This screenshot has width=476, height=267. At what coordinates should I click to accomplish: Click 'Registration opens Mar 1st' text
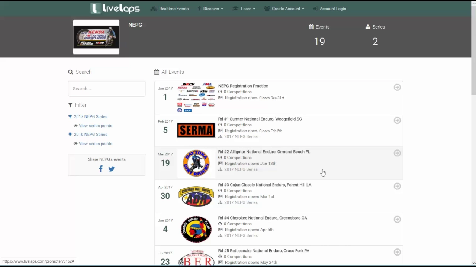click(250, 197)
